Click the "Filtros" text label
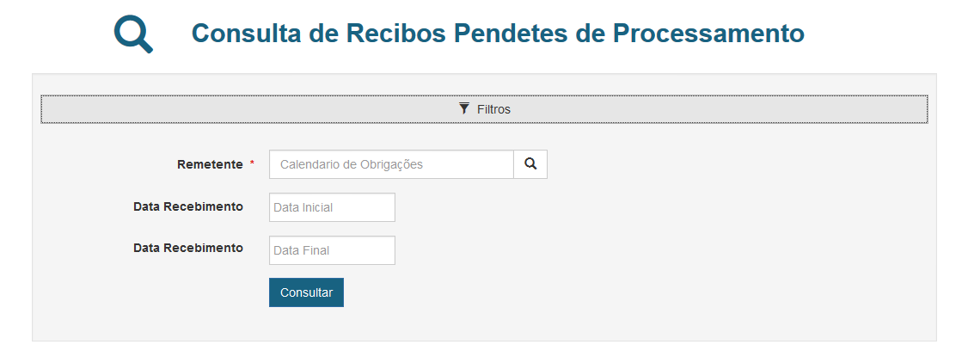 pyautogui.click(x=493, y=109)
